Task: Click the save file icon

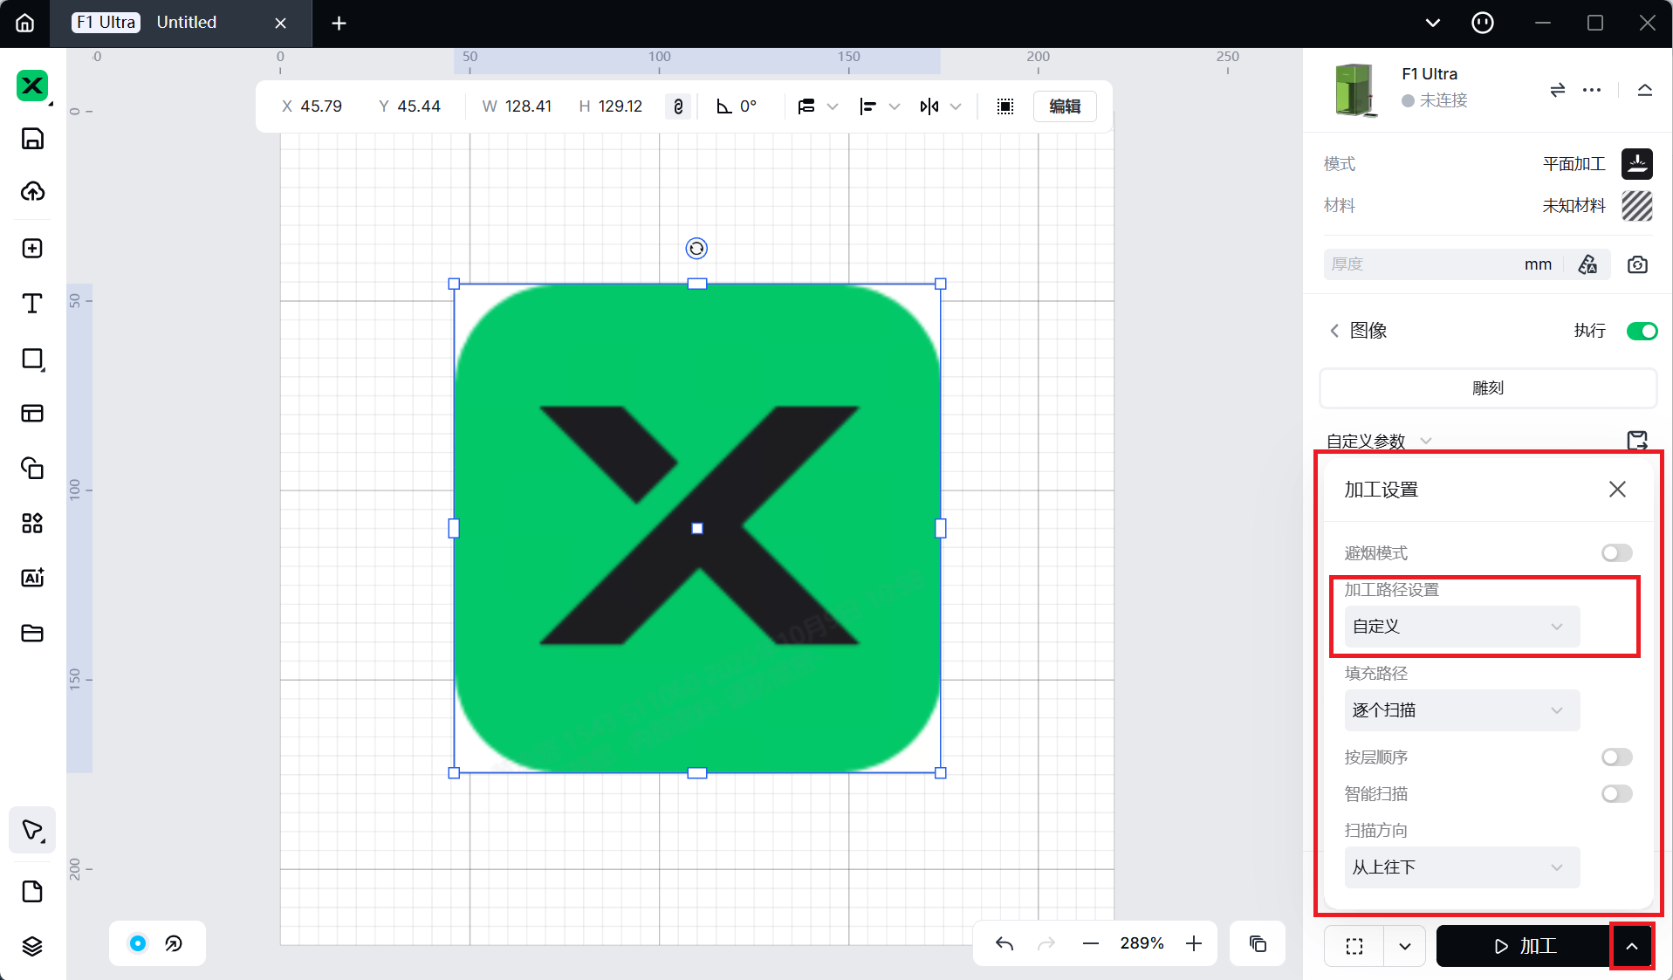Action: click(32, 139)
